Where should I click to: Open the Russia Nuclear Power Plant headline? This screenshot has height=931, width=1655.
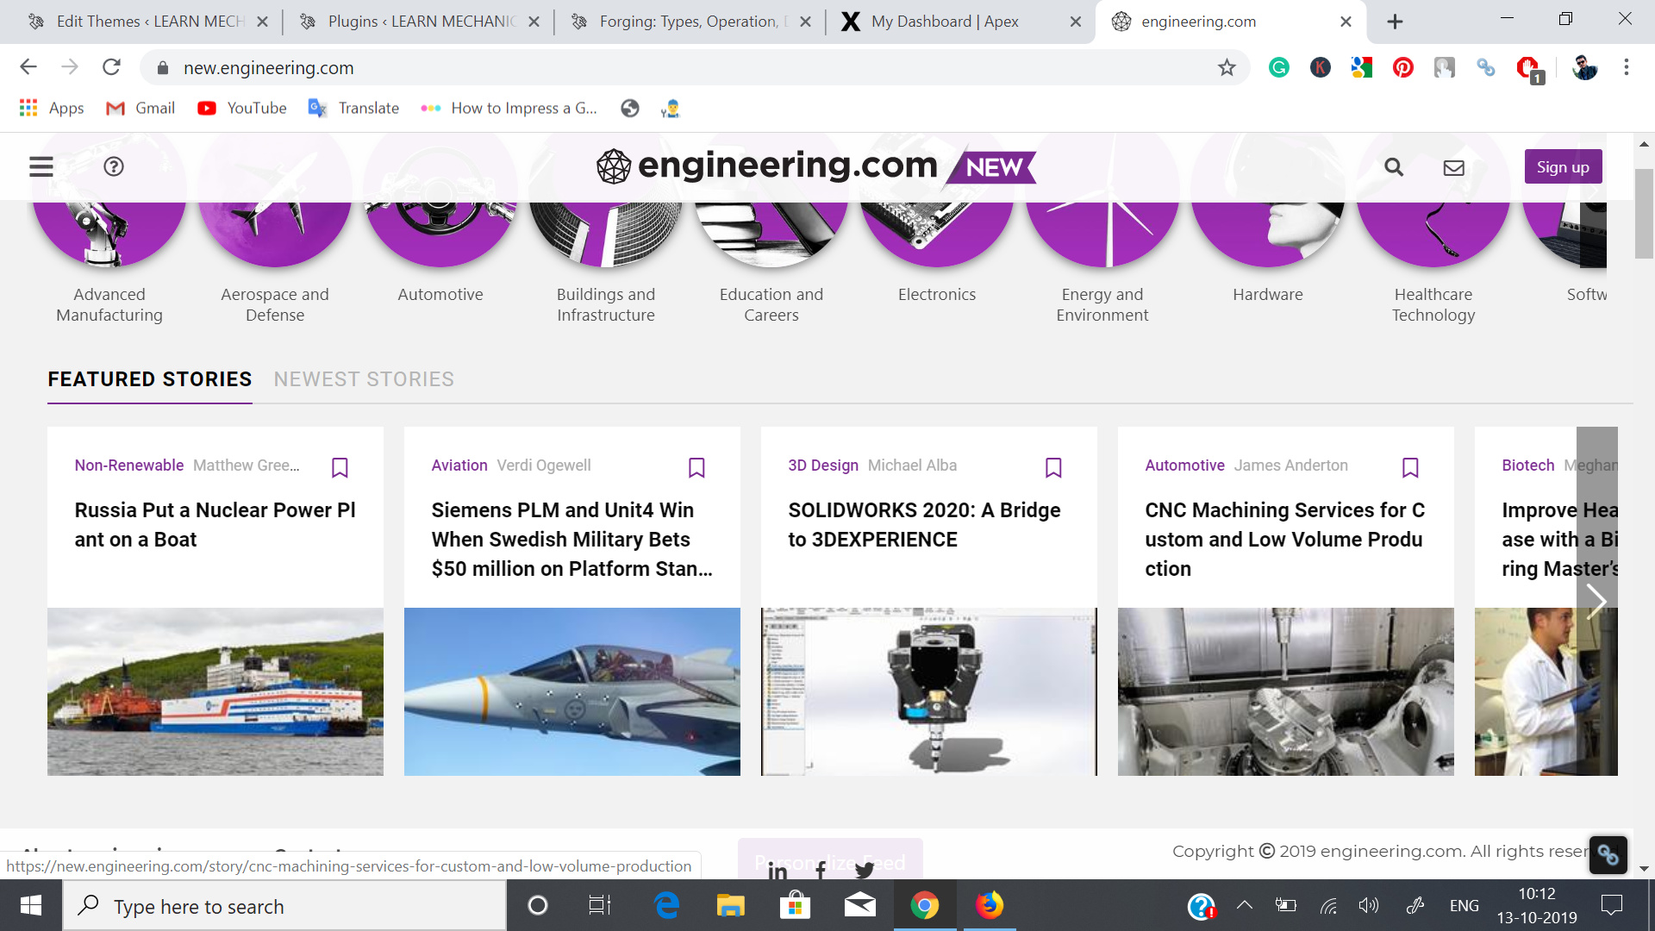(x=215, y=524)
